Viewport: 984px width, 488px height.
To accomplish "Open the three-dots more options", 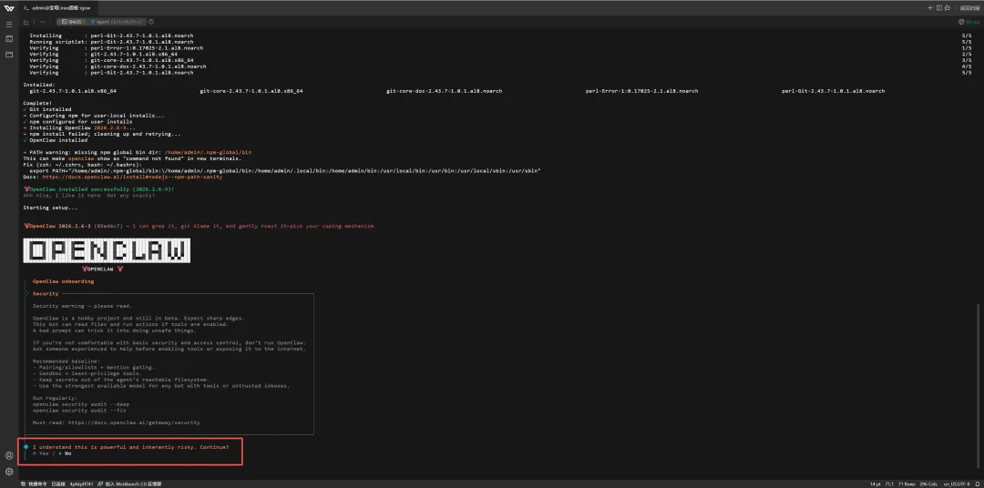I will tap(43, 21).
